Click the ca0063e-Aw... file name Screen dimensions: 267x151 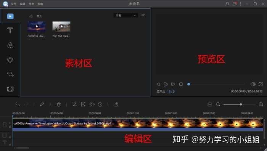click(37, 36)
